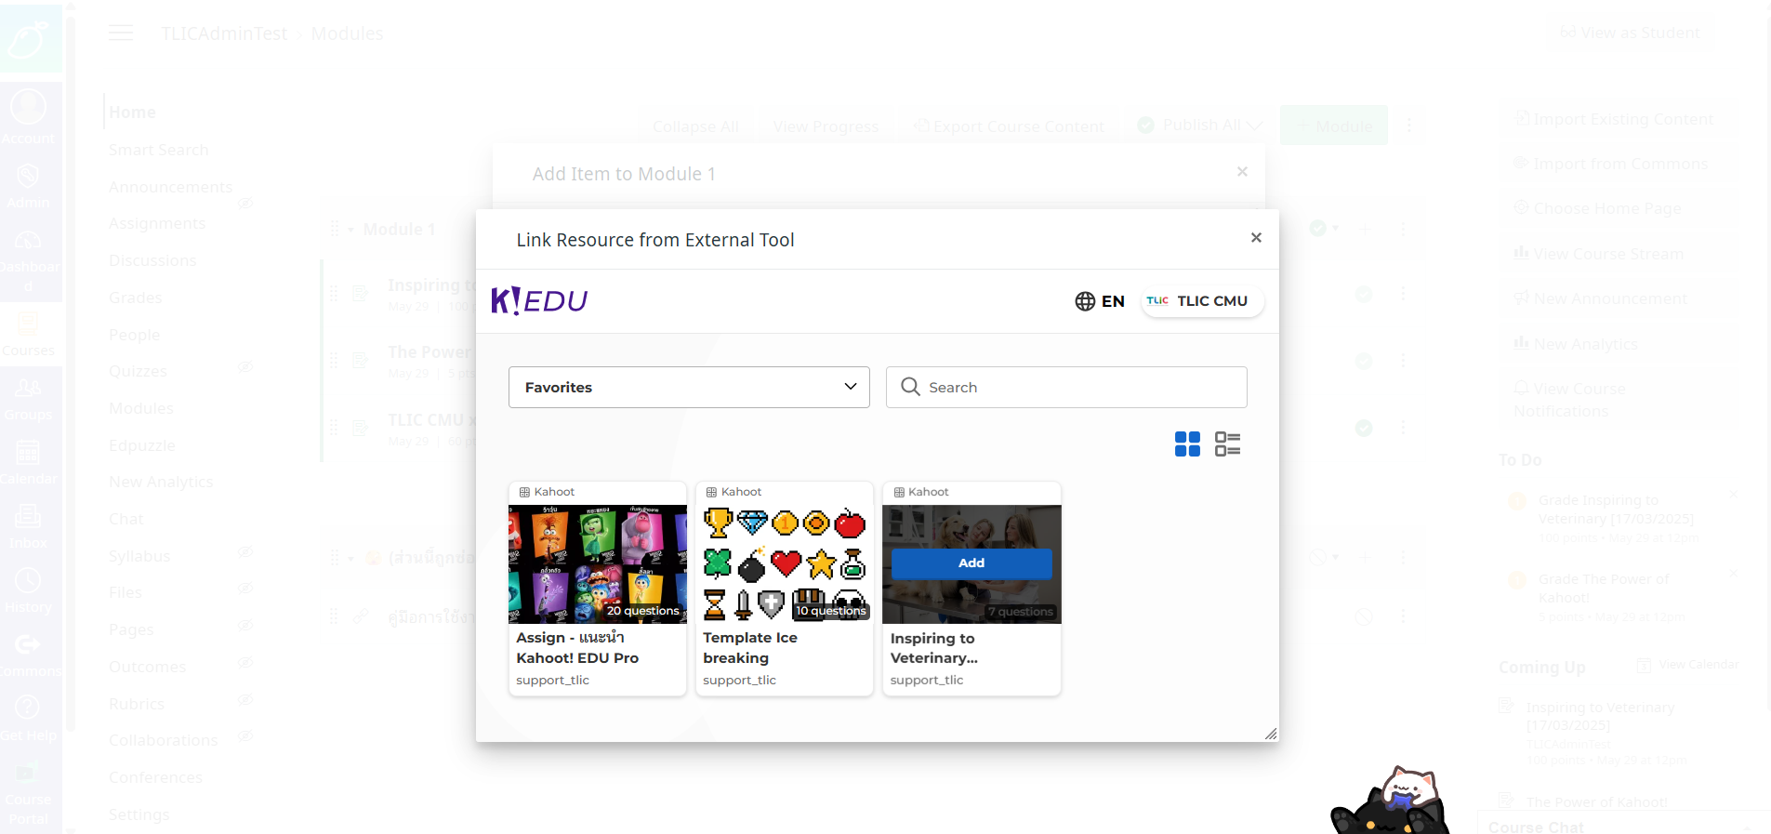Focus the Search input field
1771x834 pixels.
(x=1078, y=387)
